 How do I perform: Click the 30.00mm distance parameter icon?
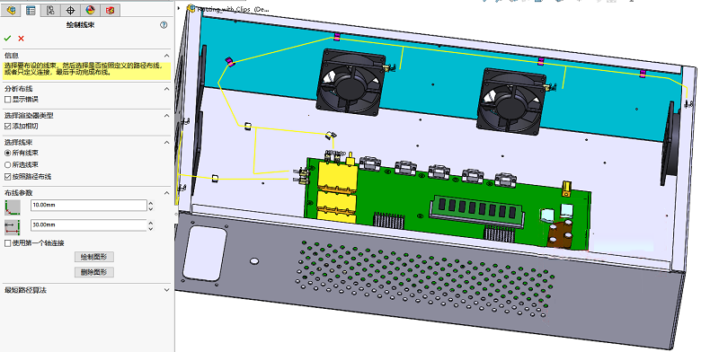[x=13, y=227]
